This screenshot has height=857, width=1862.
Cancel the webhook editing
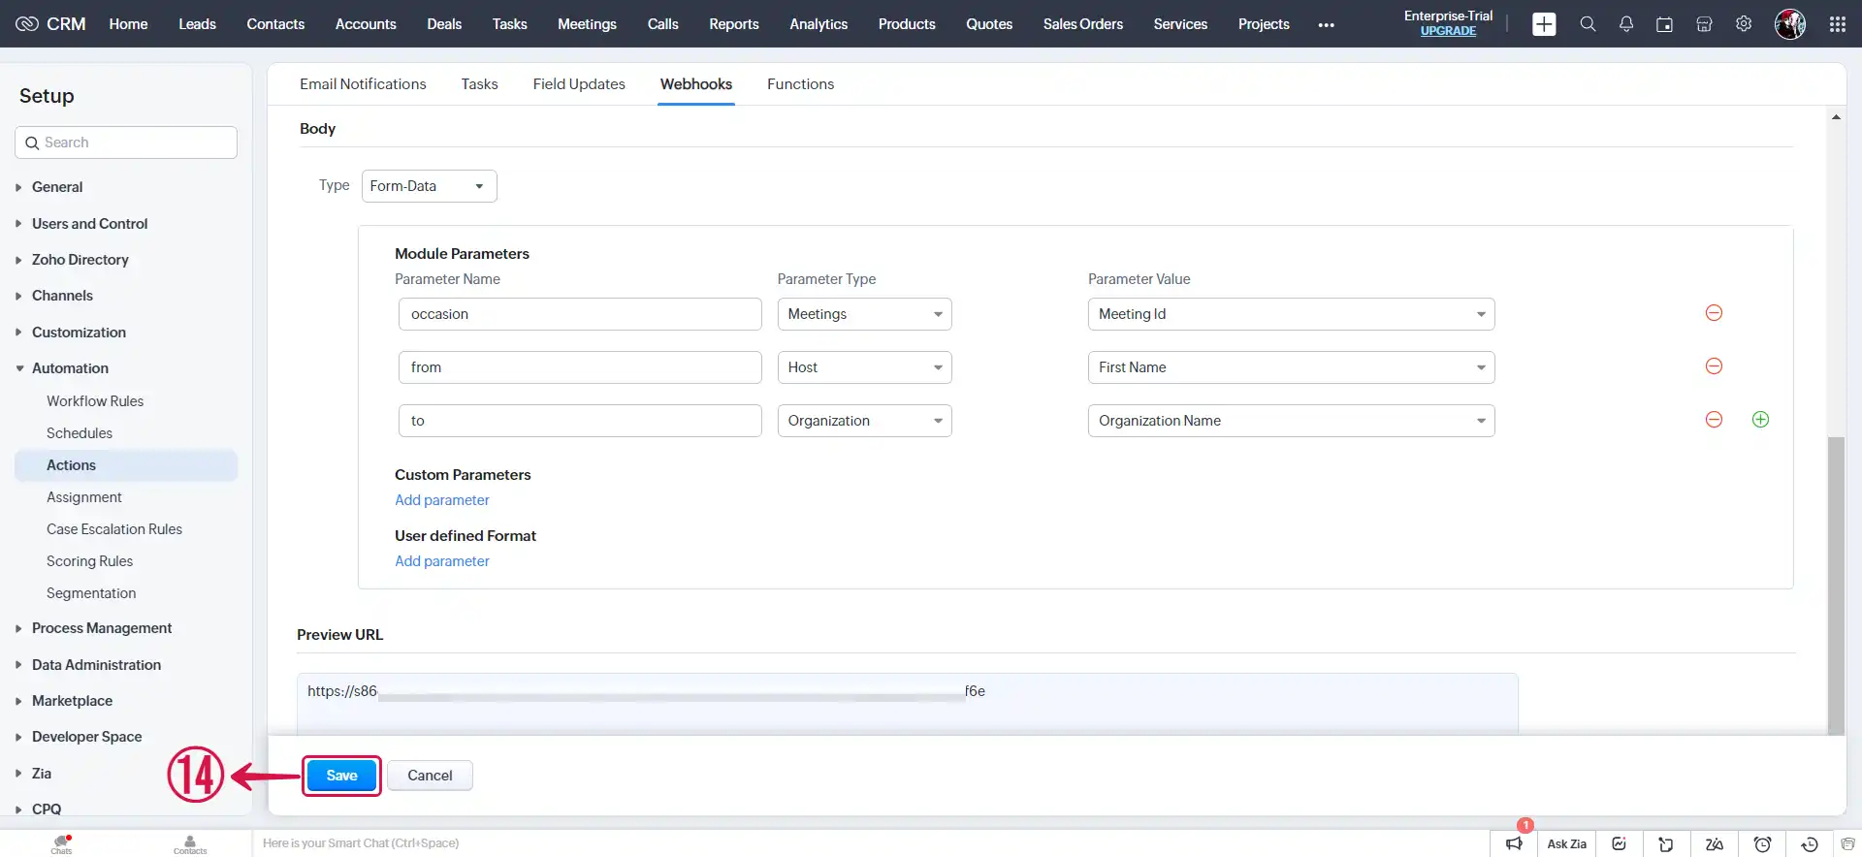[x=430, y=776]
